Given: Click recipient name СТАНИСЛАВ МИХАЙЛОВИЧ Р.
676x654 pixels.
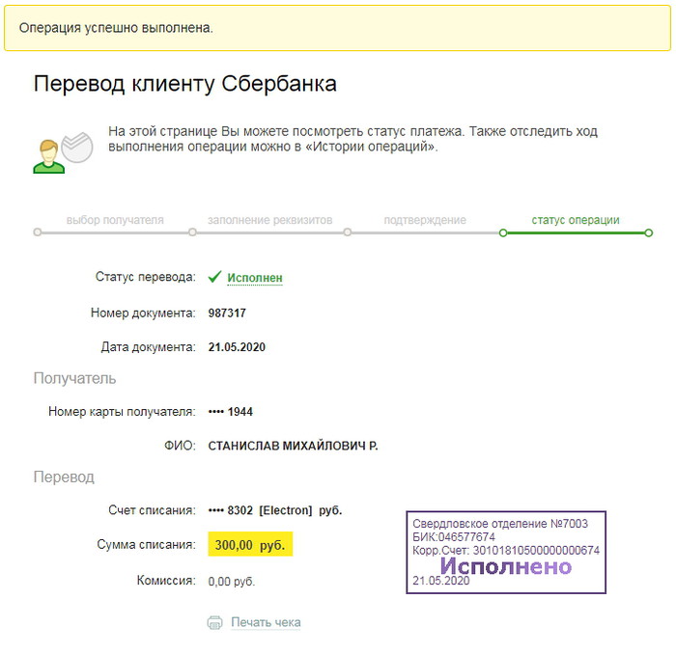Looking at the screenshot, I should (x=293, y=446).
